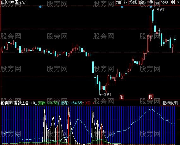This screenshot has height=145, width=180.
Task: Click the 5.67 high price label
Action: click(161, 10)
